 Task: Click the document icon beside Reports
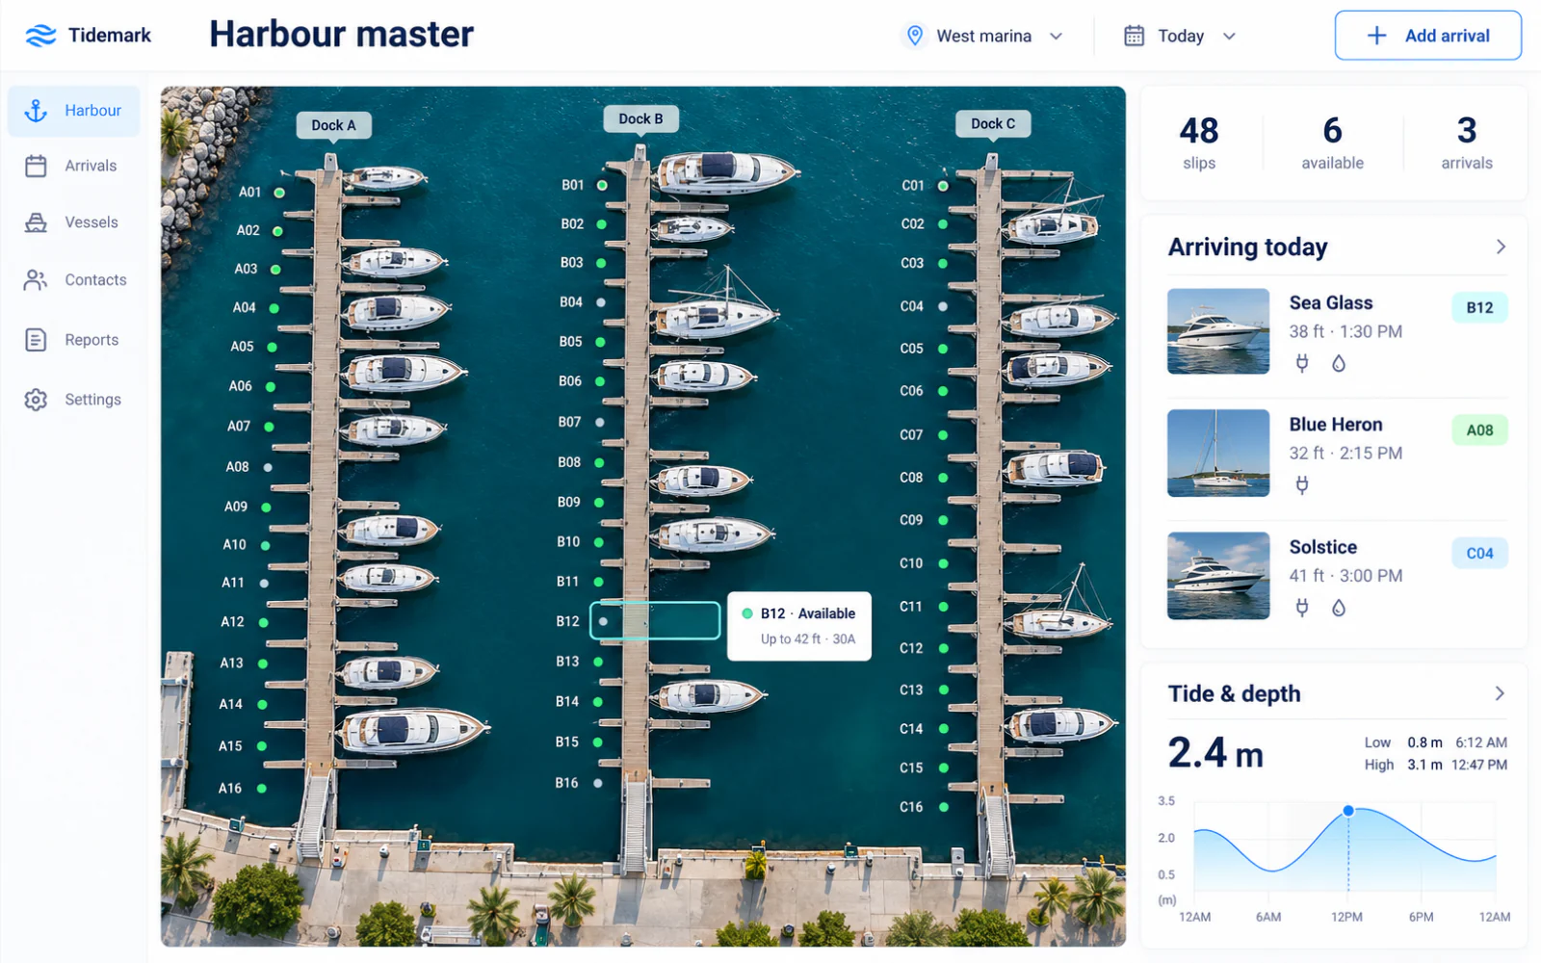[x=36, y=340]
